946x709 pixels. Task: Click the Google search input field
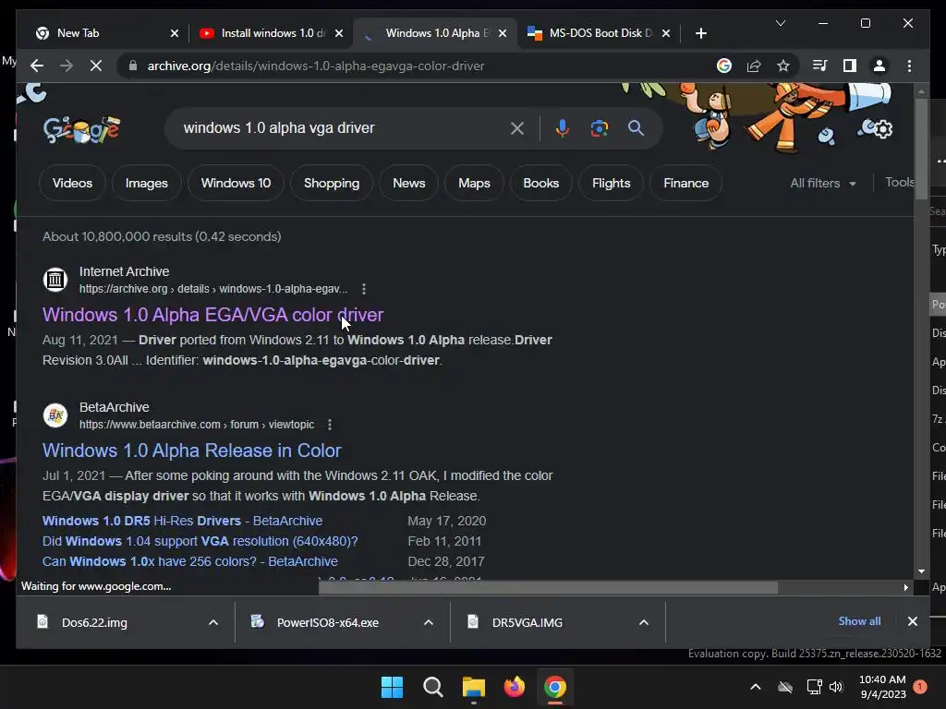pos(341,127)
